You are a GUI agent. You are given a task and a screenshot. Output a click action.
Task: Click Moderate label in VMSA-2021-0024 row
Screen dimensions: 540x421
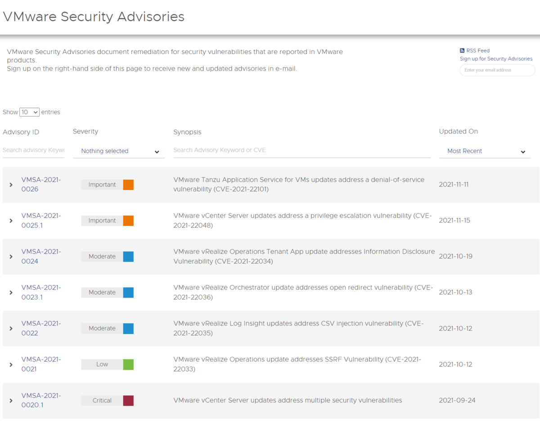click(x=102, y=257)
